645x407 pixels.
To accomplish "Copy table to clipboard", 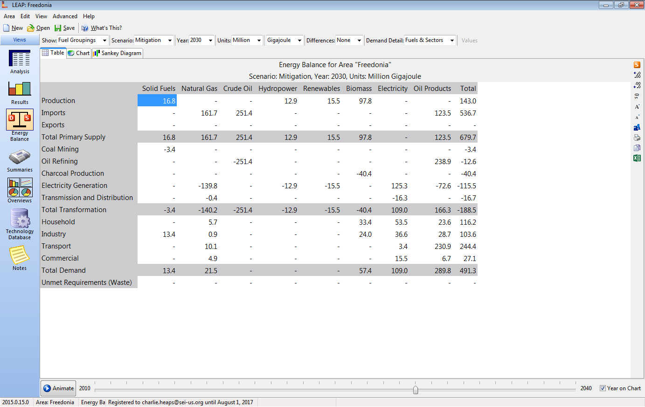I will point(637,148).
